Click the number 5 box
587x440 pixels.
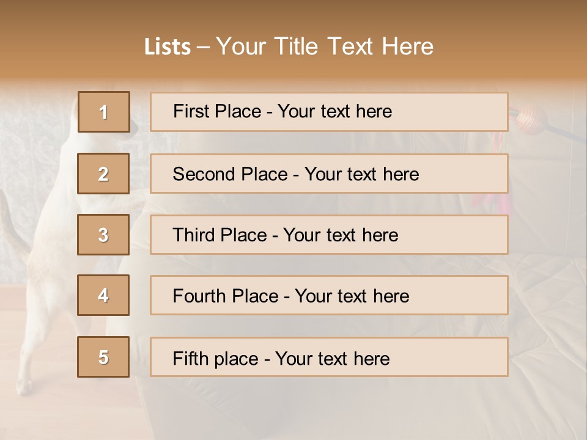point(103,357)
